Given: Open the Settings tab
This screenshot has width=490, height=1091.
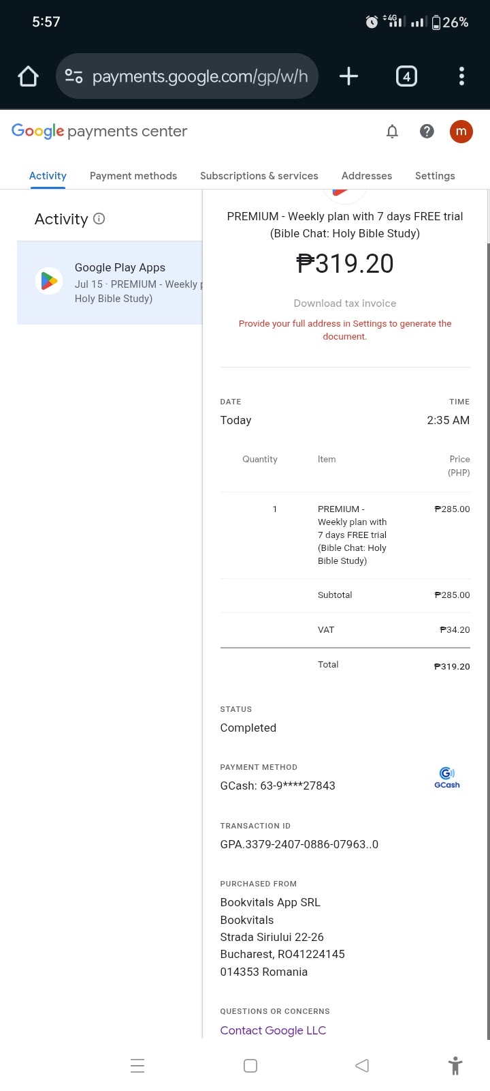Looking at the screenshot, I should 435,176.
